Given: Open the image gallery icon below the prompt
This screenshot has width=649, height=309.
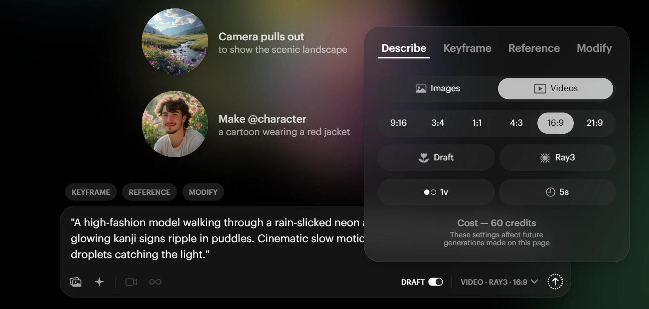Looking at the screenshot, I should click(x=75, y=282).
